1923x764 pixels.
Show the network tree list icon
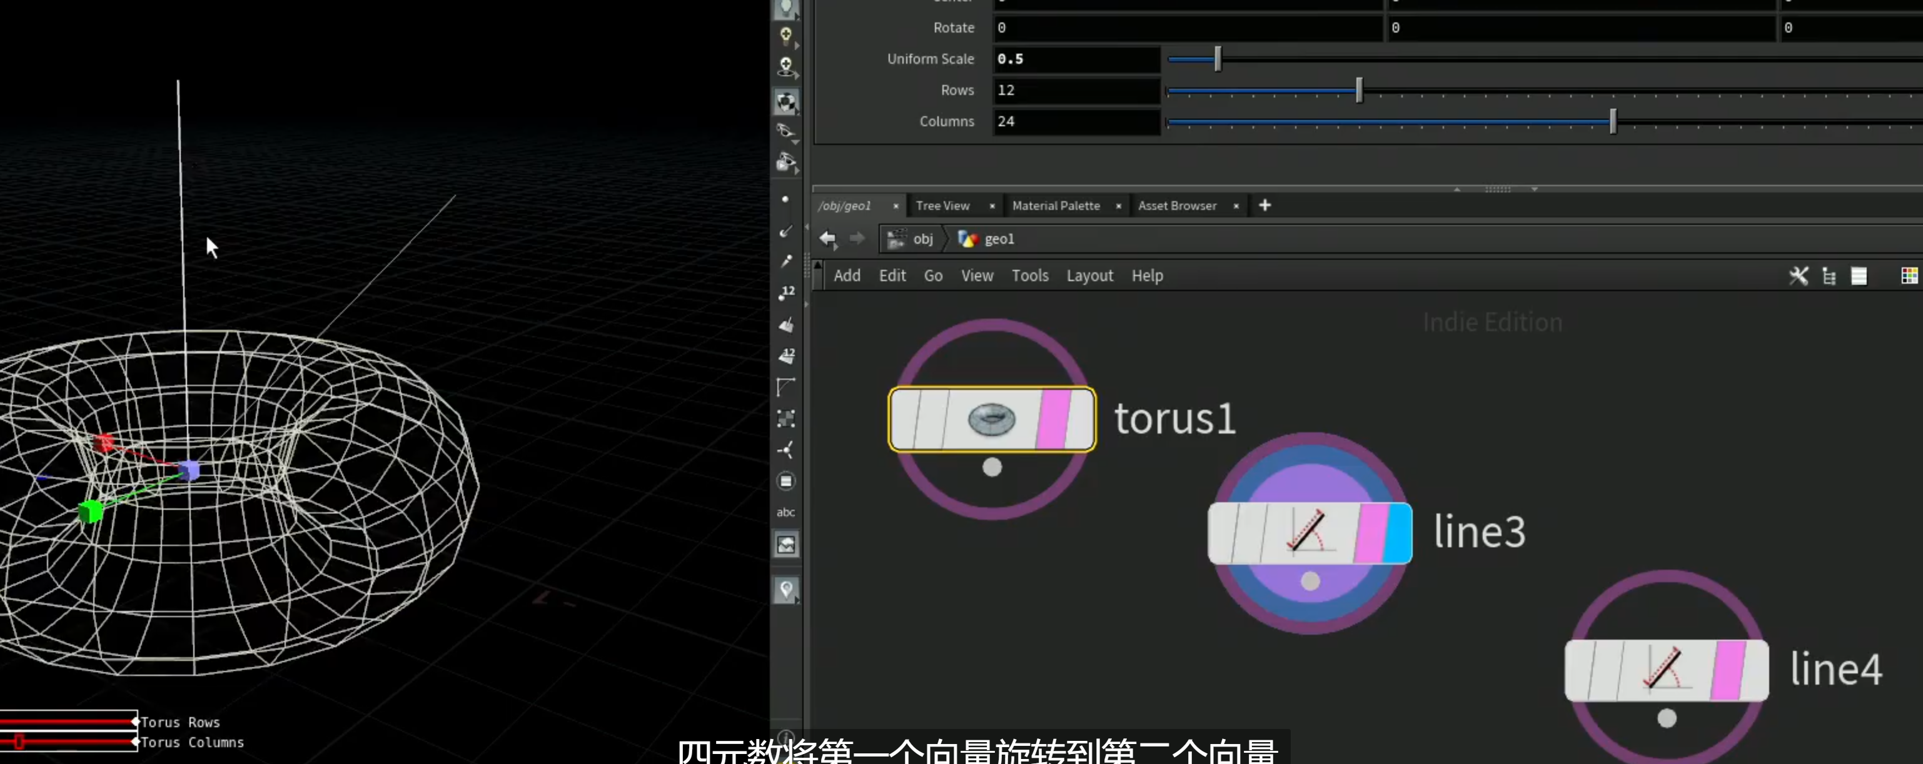(x=1829, y=275)
